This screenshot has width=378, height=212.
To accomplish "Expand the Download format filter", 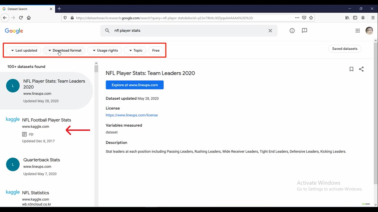I will (x=64, y=51).
